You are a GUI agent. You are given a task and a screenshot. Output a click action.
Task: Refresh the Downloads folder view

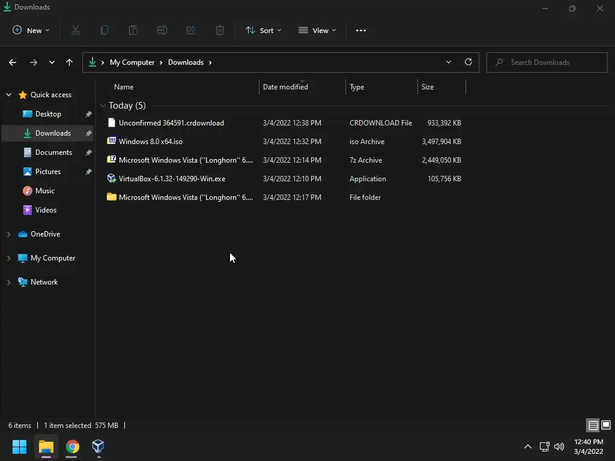pos(468,62)
